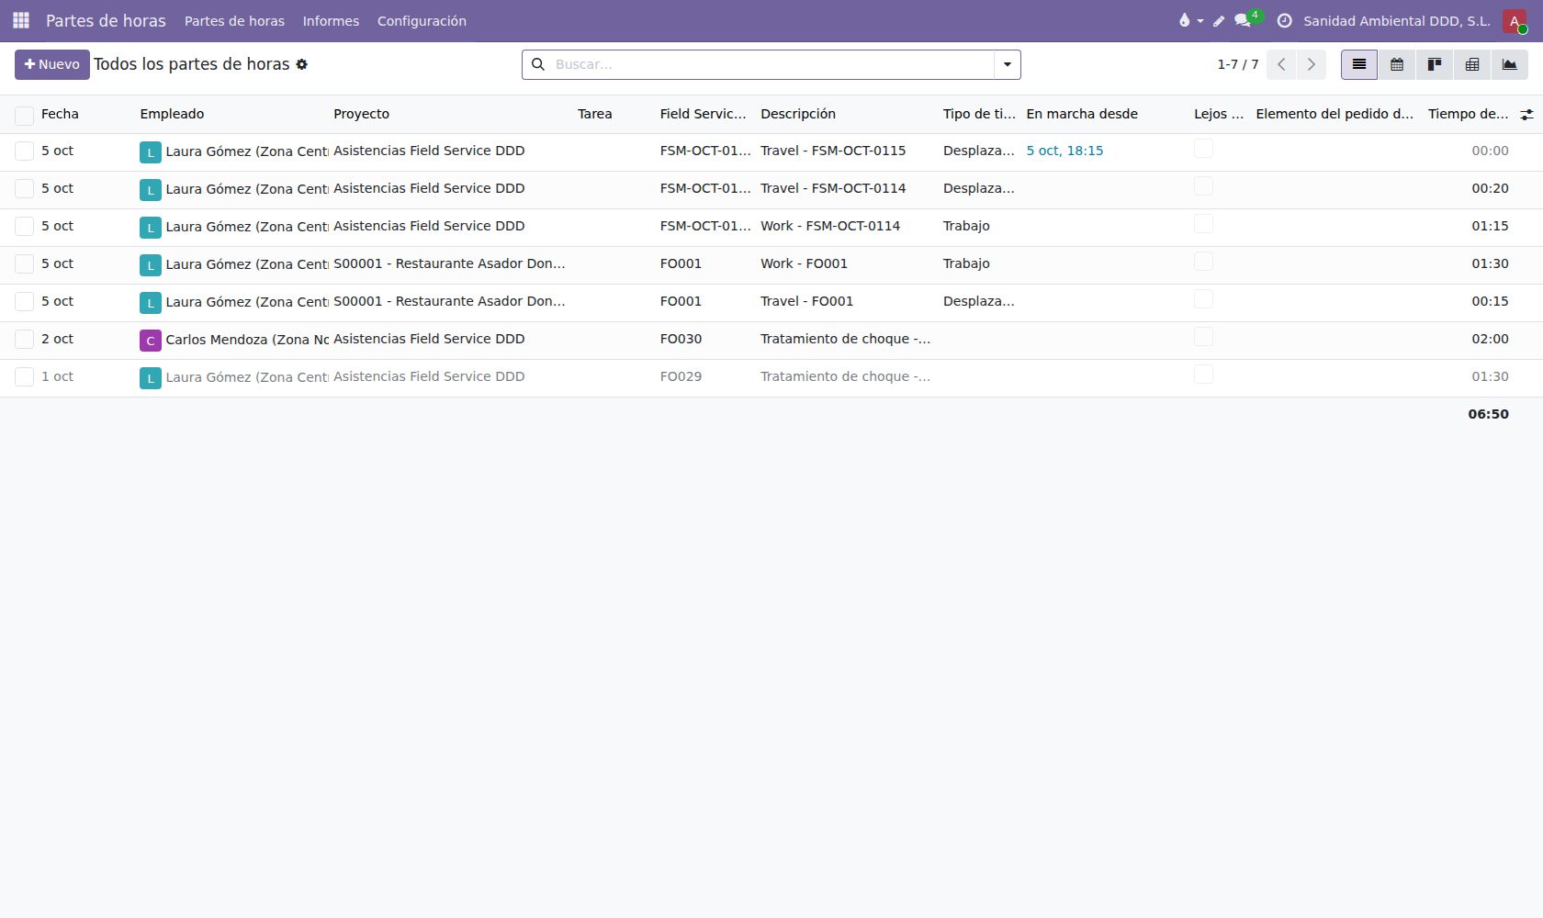Switch to pivot table view
This screenshot has height=918, width=1543.
[1472, 64]
